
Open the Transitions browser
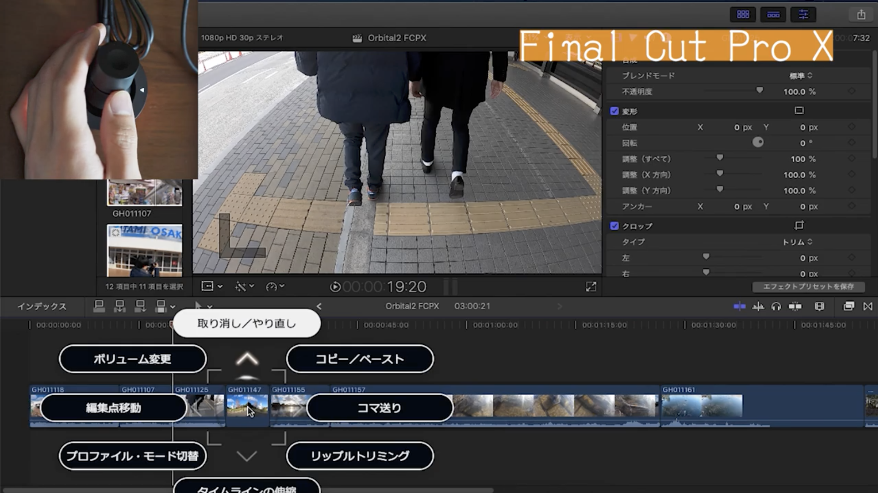(868, 307)
